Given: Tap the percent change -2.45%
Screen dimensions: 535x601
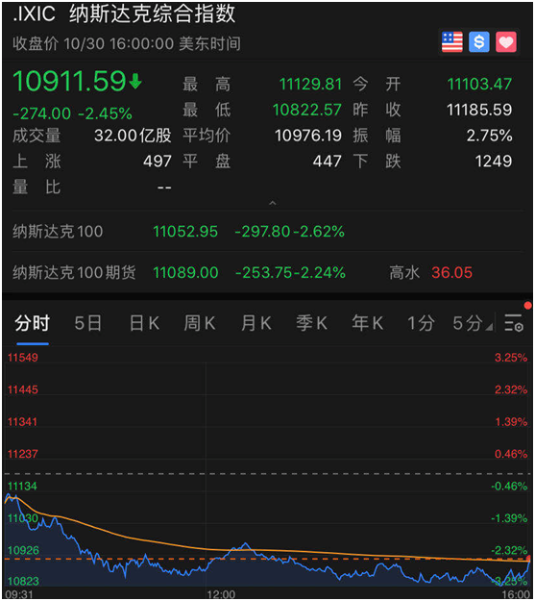Looking at the screenshot, I should tap(105, 113).
